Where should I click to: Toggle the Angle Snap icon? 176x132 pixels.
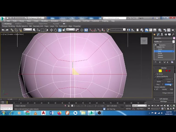click(x=95, y=30)
